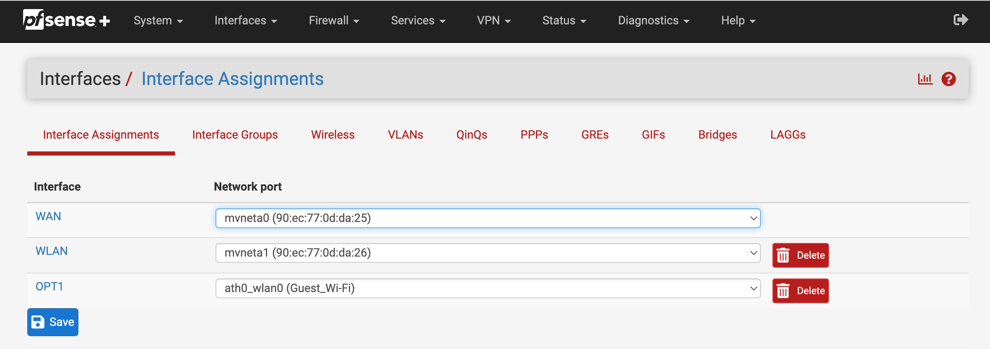
Task: Open the WAN network port dropdown
Action: (x=488, y=218)
